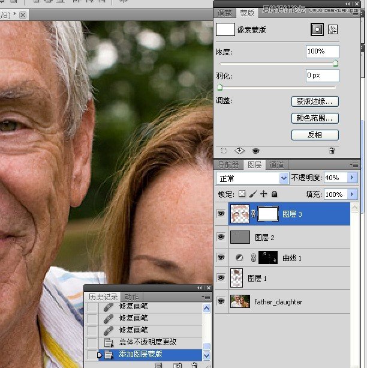The image size is (367, 368).
Task: Click the curves adjustment icon on 曲线 1
Action: point(239,258)
